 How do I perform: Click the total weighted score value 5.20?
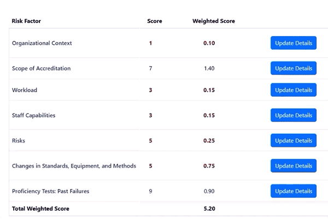click(x=209, y=209)
